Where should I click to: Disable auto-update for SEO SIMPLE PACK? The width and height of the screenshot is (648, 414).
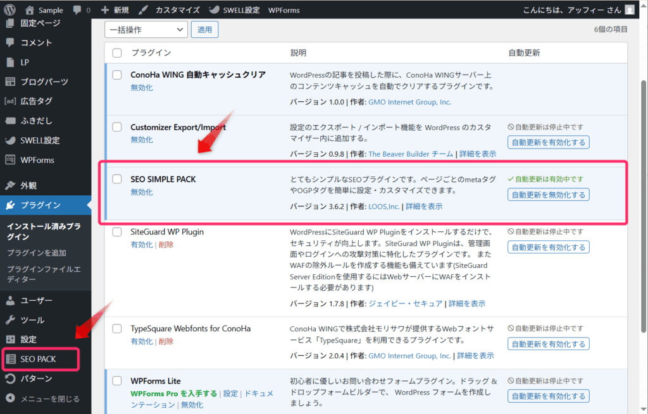tap(549, 195)
